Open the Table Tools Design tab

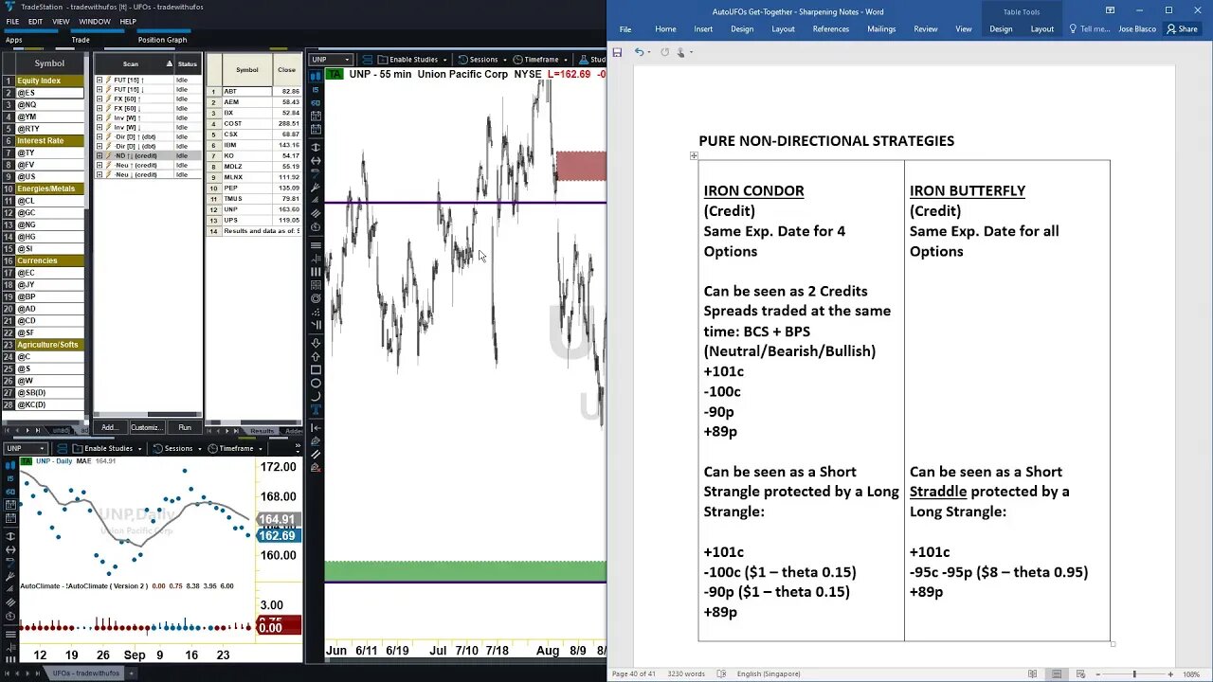point(1001,28)
